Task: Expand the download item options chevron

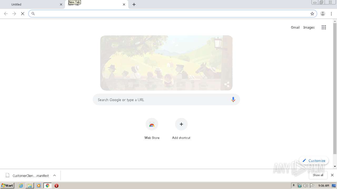Action: (54, 175)
